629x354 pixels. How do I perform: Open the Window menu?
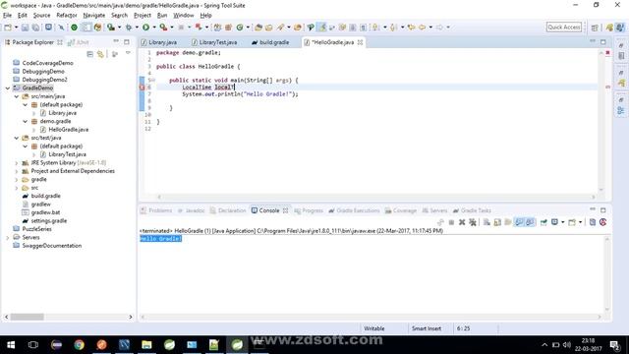184,16
